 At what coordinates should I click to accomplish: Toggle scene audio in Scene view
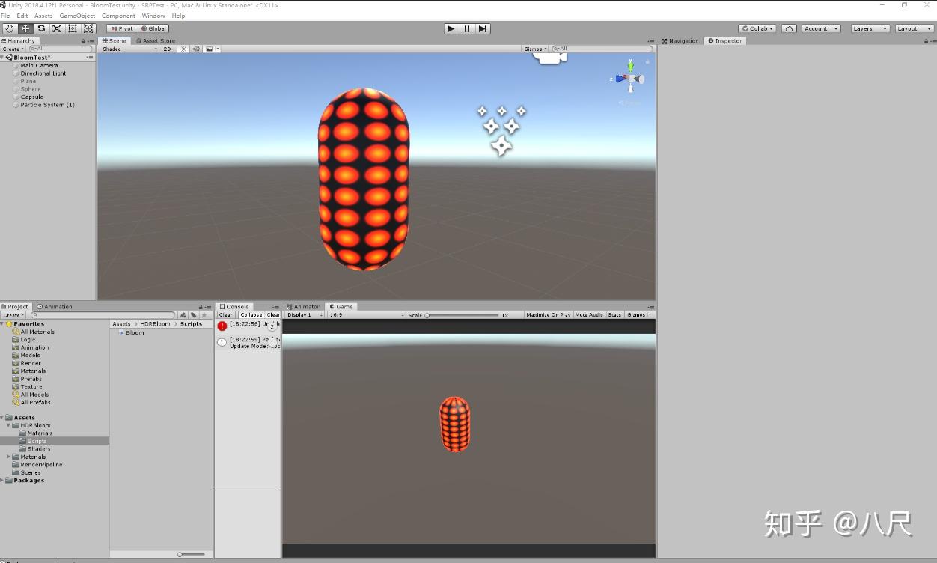(195, 49)
